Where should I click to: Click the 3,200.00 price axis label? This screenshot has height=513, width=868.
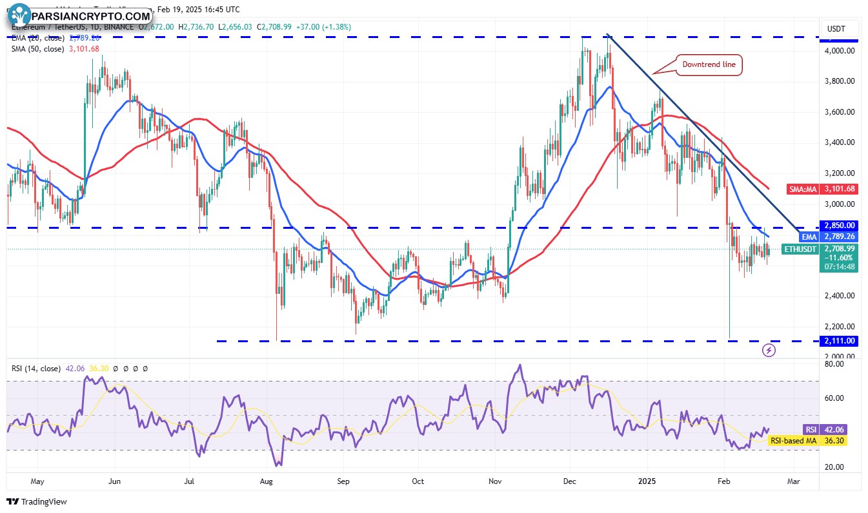(840, 173)
